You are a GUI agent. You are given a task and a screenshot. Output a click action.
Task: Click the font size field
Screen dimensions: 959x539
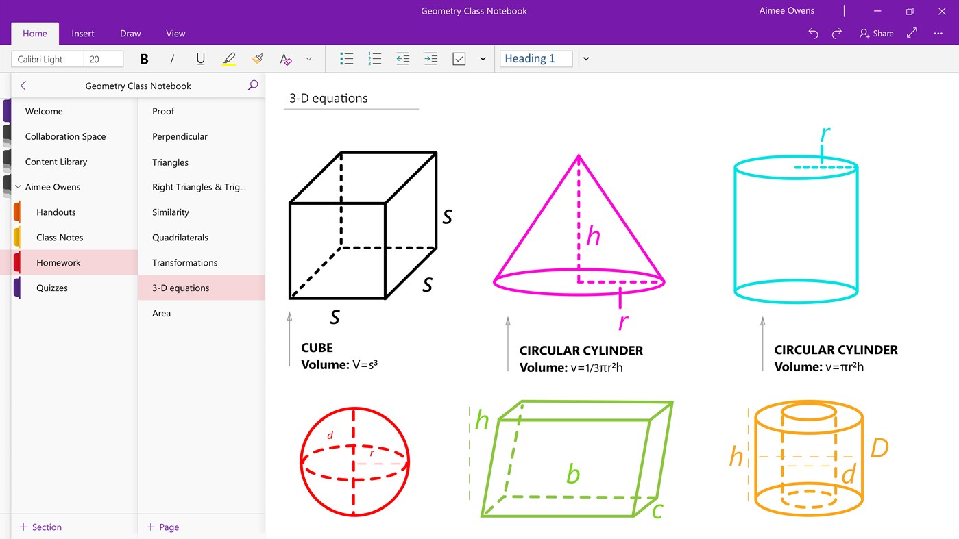point(103,59)
